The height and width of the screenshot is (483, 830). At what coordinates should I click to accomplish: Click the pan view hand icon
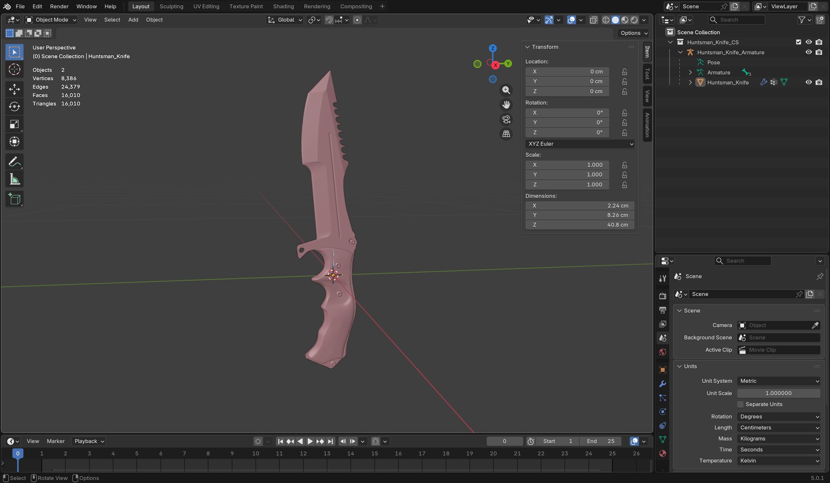(506, 105)
